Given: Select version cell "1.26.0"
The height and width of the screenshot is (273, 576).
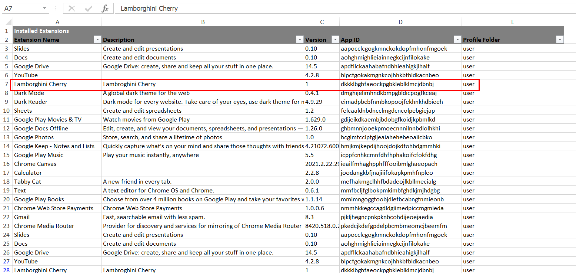Looking at the screenshot, I should click(x=322, y=128).
